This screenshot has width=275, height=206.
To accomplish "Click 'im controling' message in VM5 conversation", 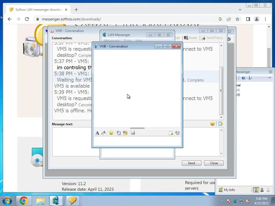I will [x=74, y=67].
